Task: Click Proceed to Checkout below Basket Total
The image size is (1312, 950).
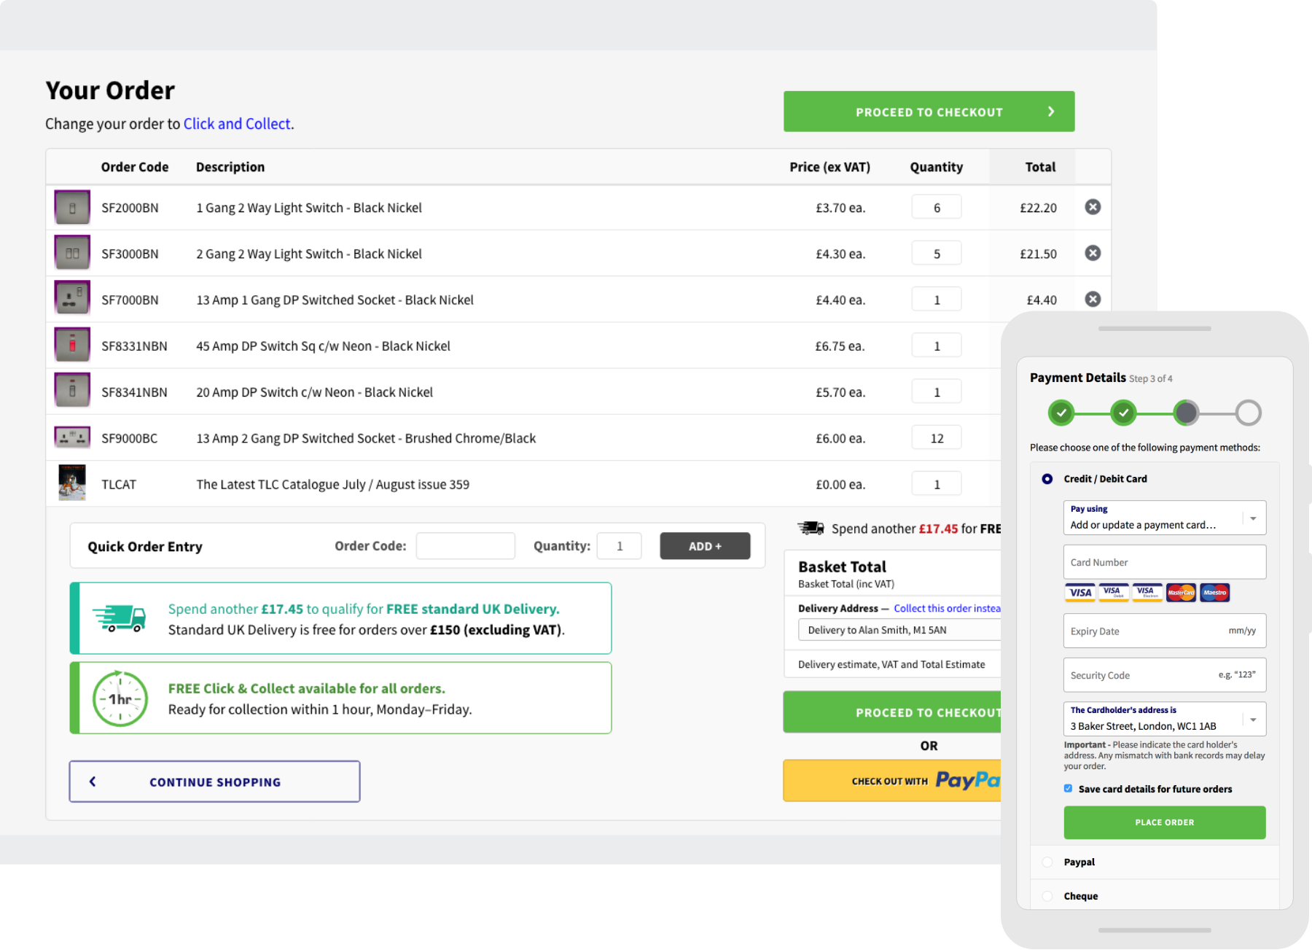Action: pyautogui.click(x=893, y=712)
